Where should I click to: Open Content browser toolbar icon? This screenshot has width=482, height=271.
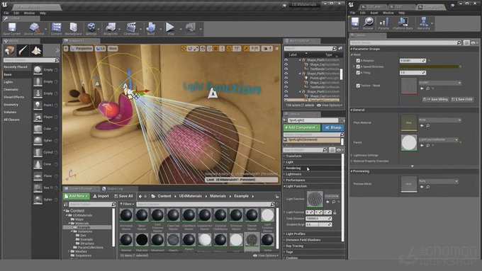tap(56, 28)
